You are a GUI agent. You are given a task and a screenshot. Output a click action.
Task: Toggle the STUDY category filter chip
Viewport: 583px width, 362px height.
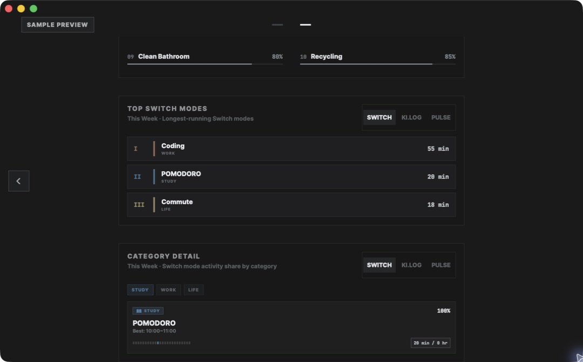pos(140,290)
